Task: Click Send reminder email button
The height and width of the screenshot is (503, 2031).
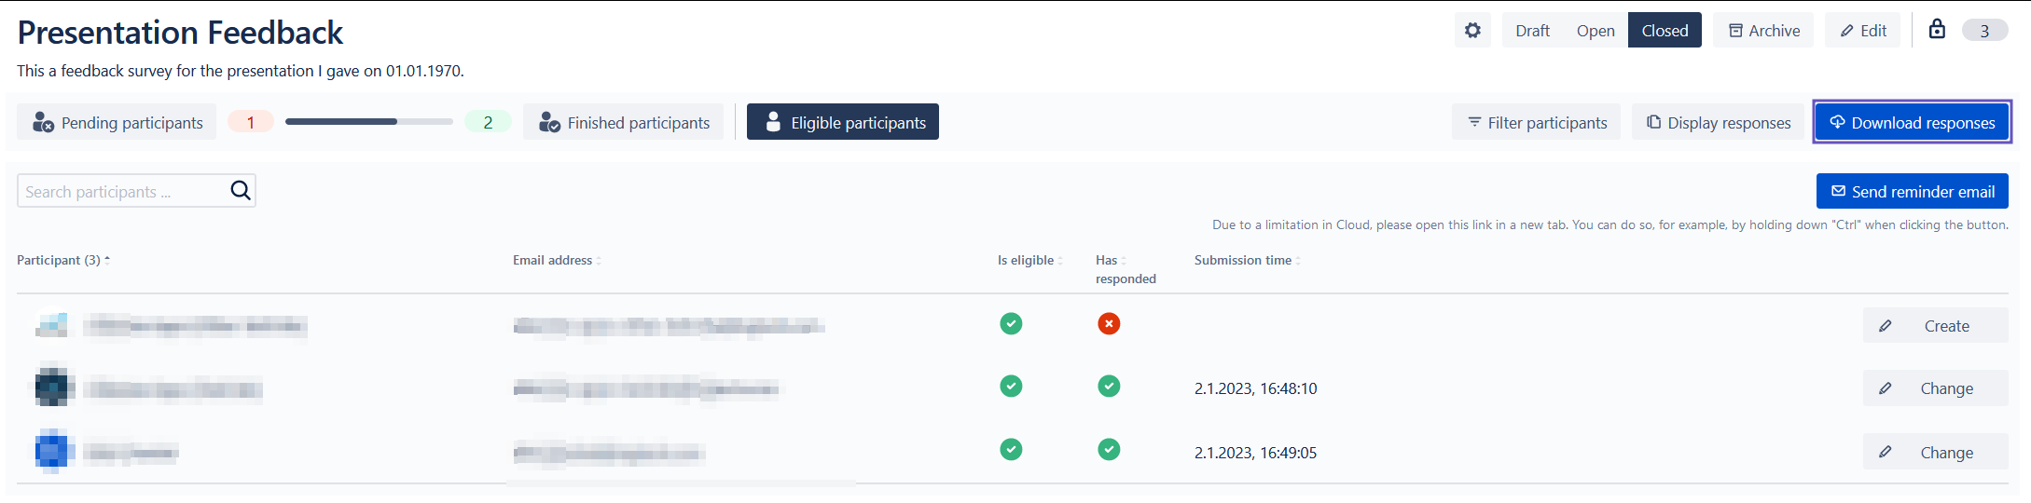Action: click(x=1912, y=191)
